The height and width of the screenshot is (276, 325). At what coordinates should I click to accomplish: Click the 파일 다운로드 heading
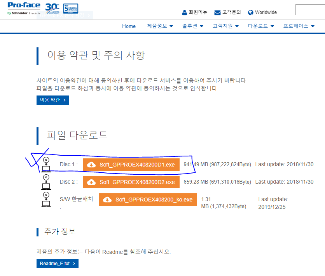click(77, 135)
